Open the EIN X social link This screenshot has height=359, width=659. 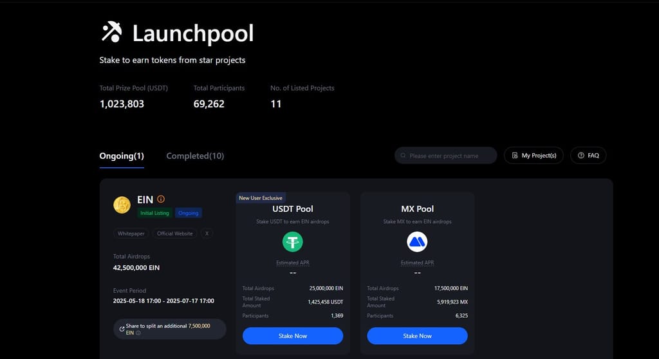click(207, 234)
